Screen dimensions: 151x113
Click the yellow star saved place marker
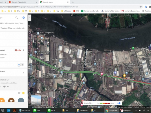coord(124,76)
